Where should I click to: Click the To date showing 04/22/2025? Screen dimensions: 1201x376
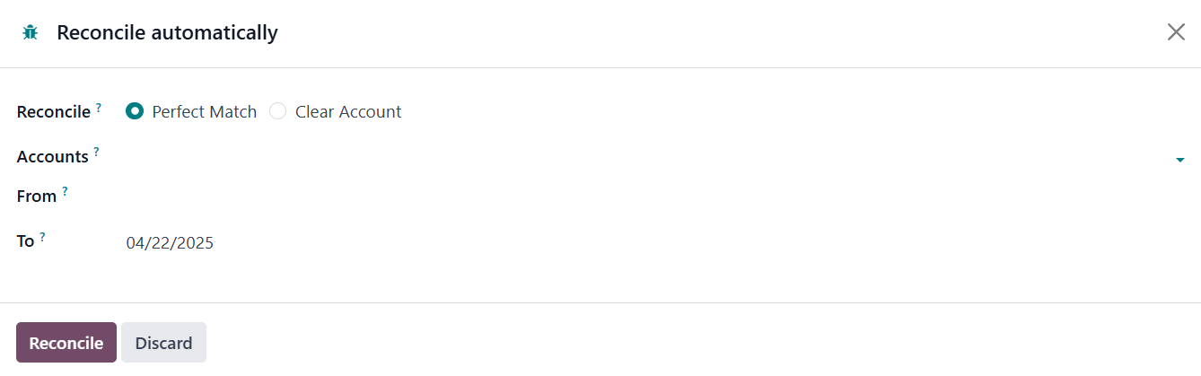click(171, 242)
